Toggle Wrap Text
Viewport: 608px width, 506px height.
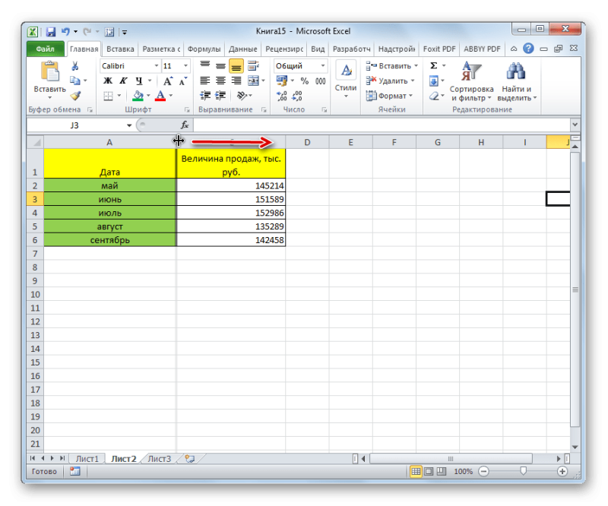pos(253,66)
